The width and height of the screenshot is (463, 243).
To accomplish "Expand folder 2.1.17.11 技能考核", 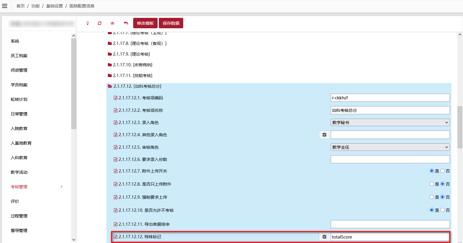I will [x=110, y=76].
